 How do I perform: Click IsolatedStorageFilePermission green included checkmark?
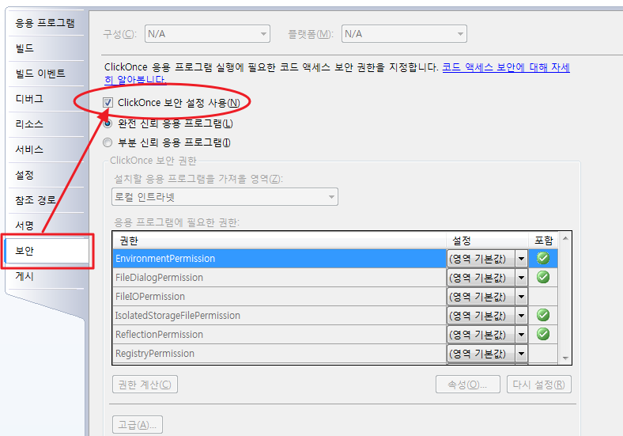543,315
